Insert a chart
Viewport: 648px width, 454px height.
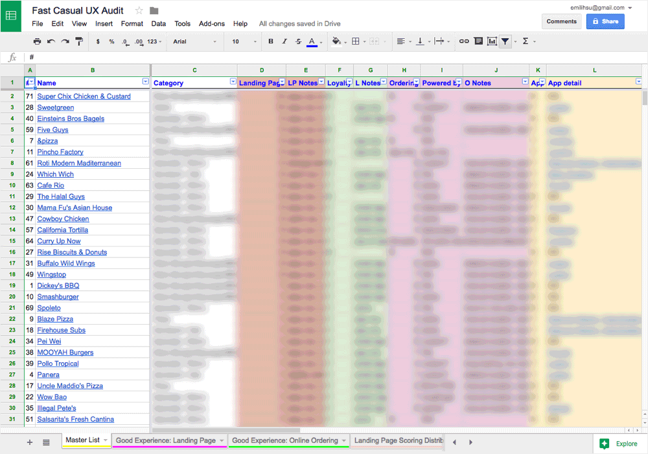click(x=492, y=41)
